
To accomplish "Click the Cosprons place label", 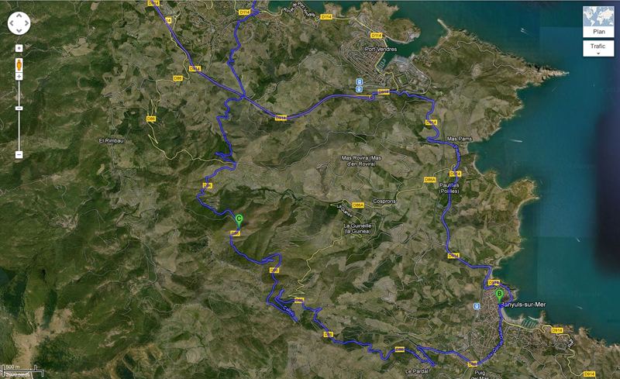I will coord(384,202).
